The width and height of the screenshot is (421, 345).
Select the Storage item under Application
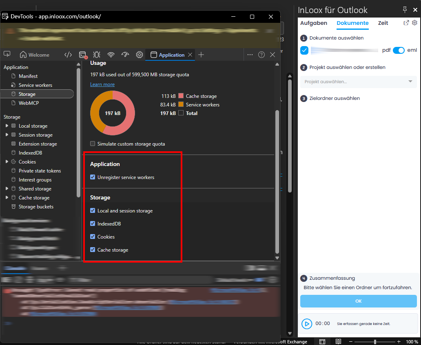coord(37,94)
